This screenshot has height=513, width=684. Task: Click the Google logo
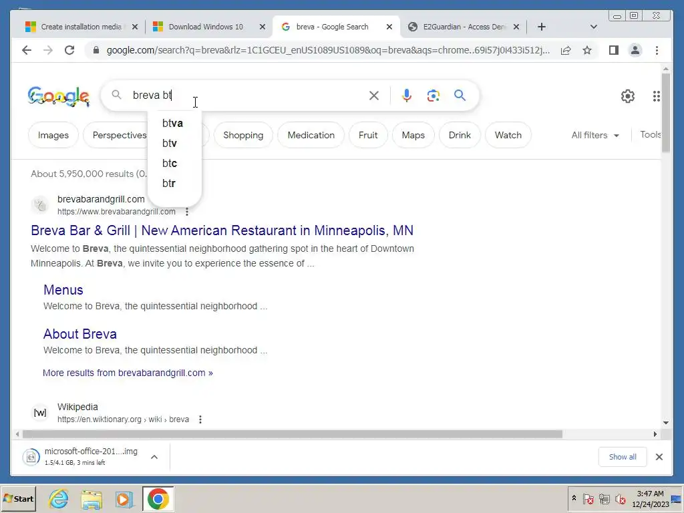tap(59, 96)
